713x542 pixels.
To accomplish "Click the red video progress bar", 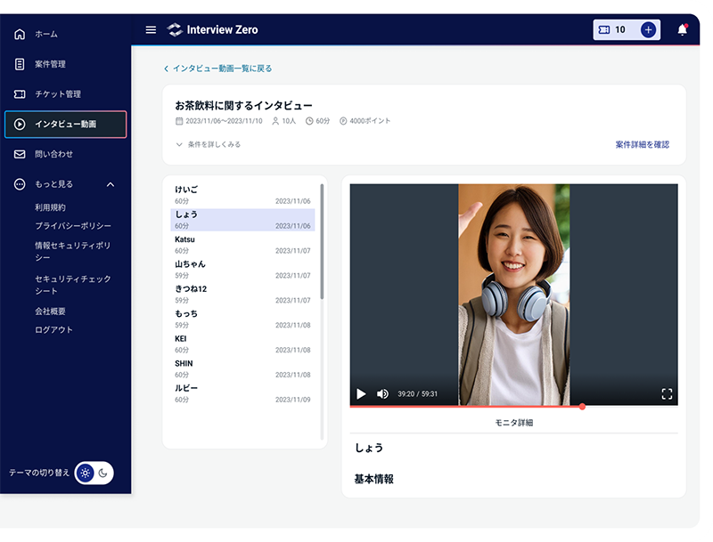I will [x=465, y=407].
